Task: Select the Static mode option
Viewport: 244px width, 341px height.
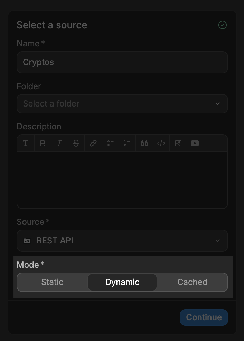Action: [52, 282]
